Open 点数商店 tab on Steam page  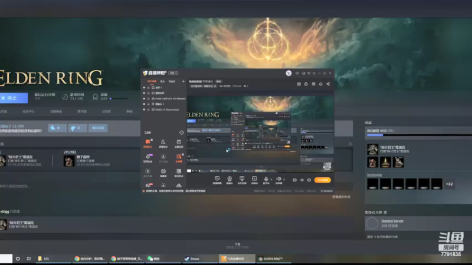click(x=55, y=111)
